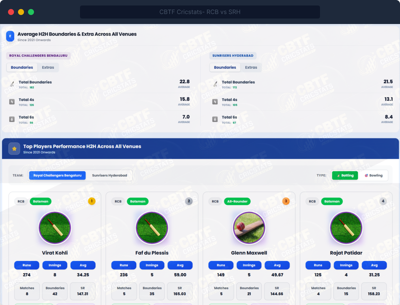Click the blue E section icon

10,36
